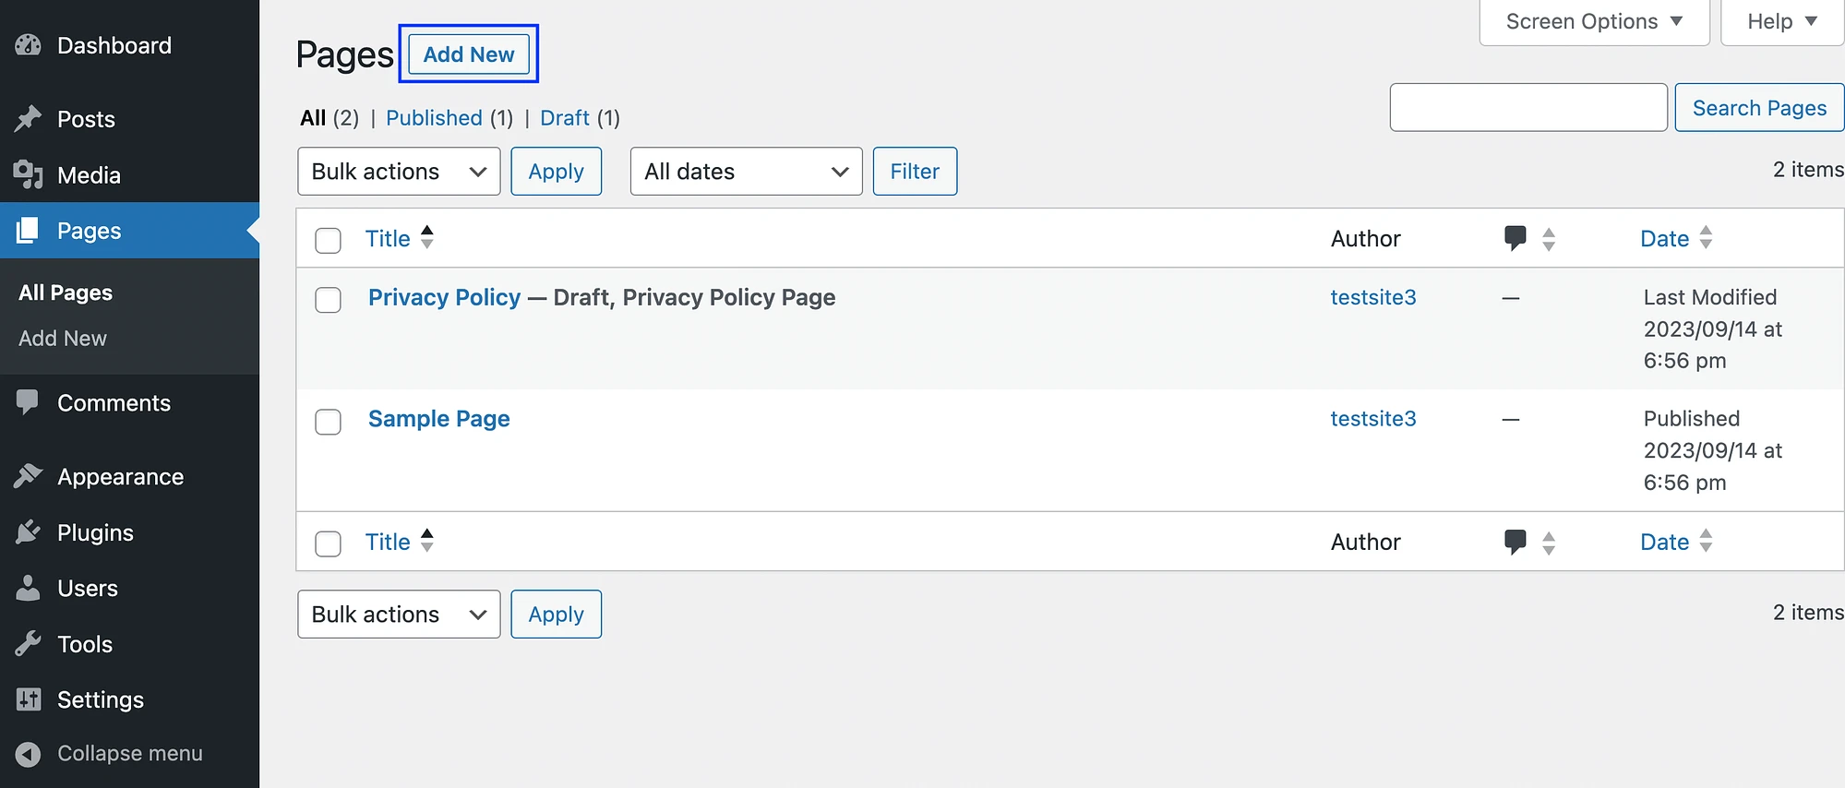1845x788 pixels.
Task: Click the Media icon in sidebar
Action: [29, 174]
